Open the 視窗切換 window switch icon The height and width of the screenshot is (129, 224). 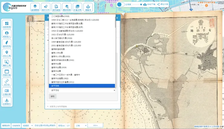[x=7, y=73]
